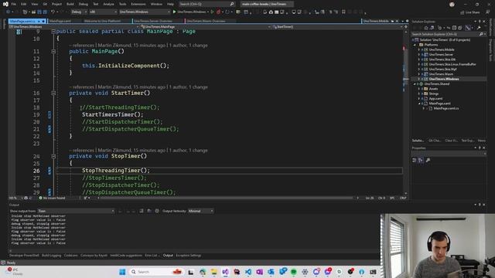Toggle pin on the Output panel
Screen dimensions: 495x278
coord(480,205)
